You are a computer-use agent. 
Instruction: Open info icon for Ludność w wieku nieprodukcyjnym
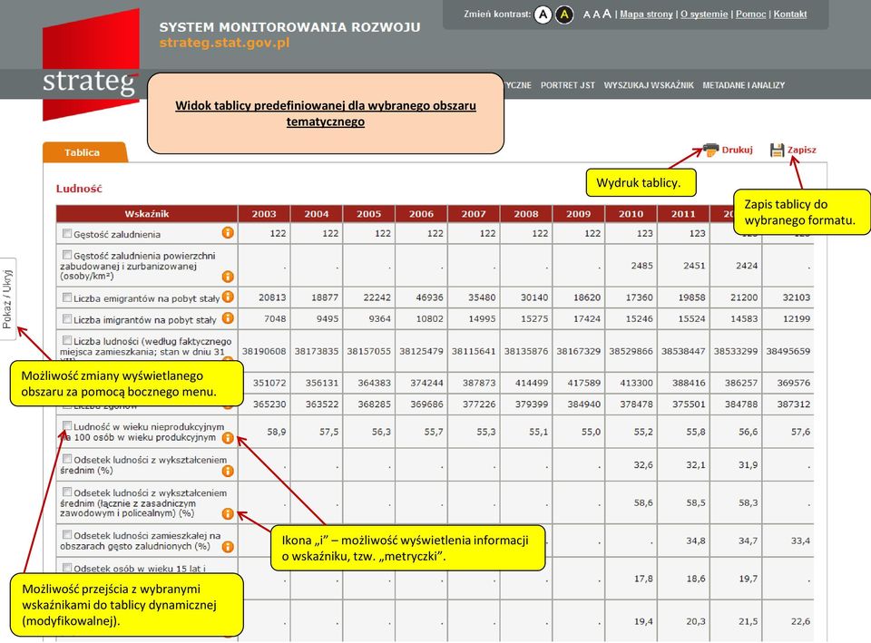(228, 438)
